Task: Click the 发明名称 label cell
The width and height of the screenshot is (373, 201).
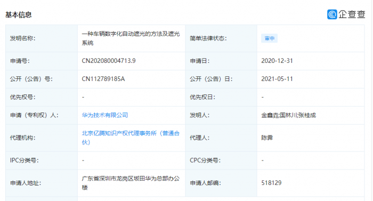Action: point(42,38)
